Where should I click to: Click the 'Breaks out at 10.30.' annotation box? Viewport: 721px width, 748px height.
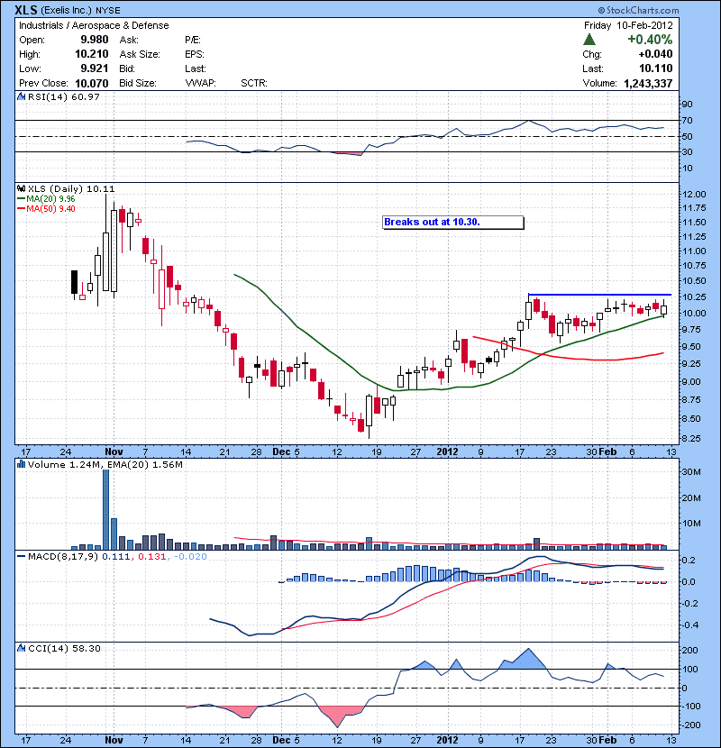click(452, 223)
